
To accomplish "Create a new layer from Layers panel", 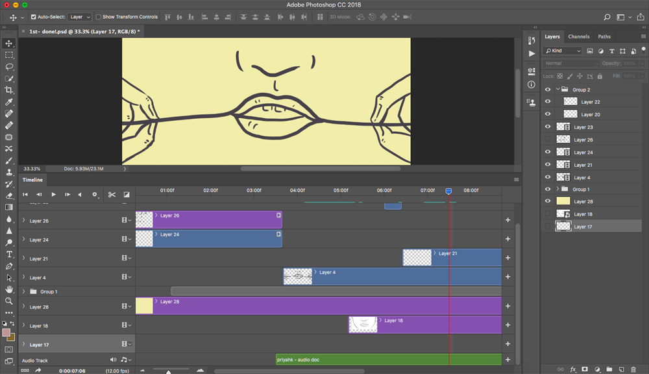I will (621, 369).
